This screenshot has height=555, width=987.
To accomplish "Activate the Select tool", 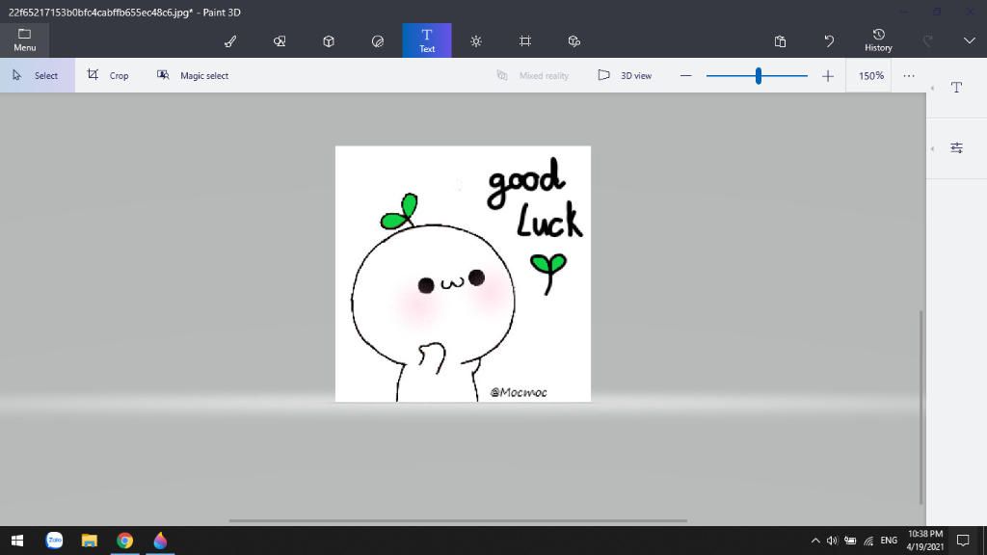I will pos(38,75).
